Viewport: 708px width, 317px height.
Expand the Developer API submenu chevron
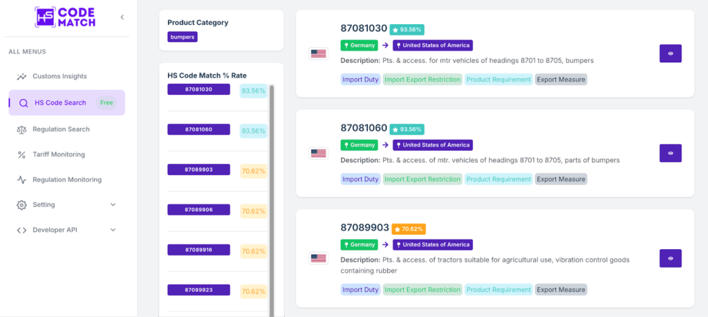pos(113,230)
